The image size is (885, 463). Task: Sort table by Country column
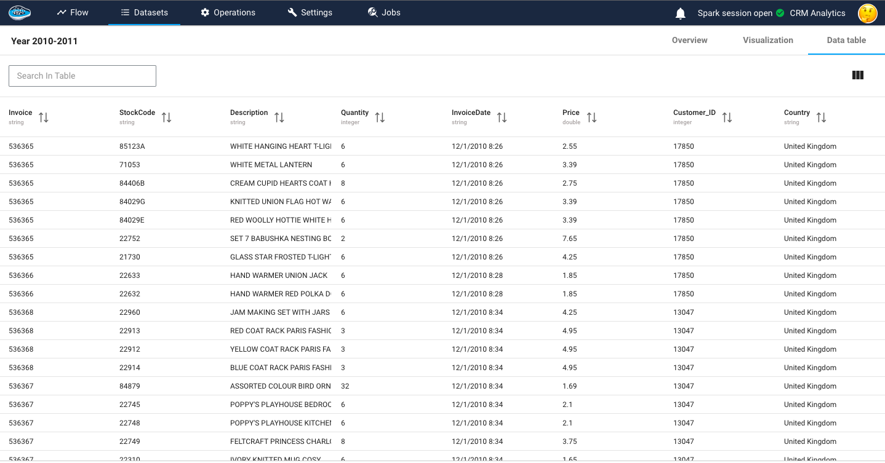(821, 117)
